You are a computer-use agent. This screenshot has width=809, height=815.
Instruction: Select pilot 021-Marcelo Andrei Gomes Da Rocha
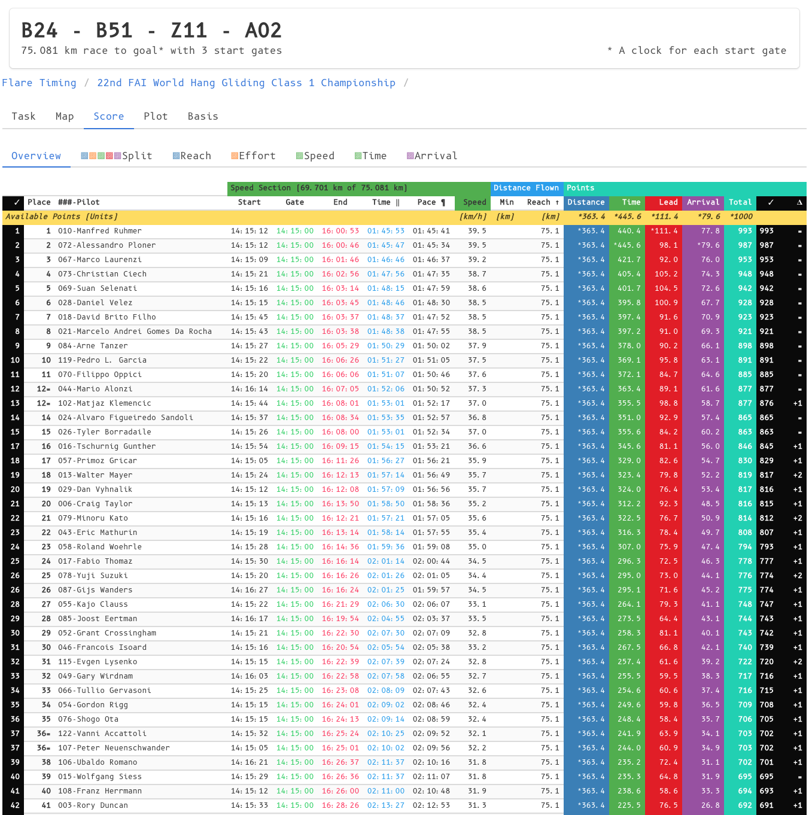point(135,332)
